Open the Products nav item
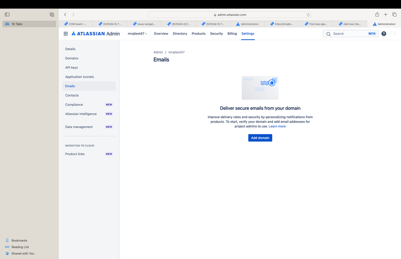The image size is (401, 259). click(x=198, y=33)
